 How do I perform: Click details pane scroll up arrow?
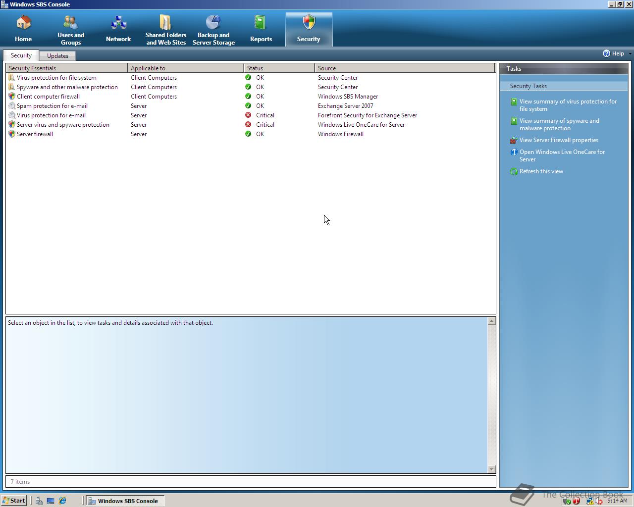click(491, 321)
